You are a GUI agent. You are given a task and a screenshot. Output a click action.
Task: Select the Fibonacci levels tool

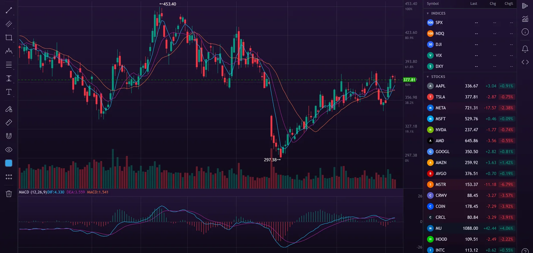[9, 65]
